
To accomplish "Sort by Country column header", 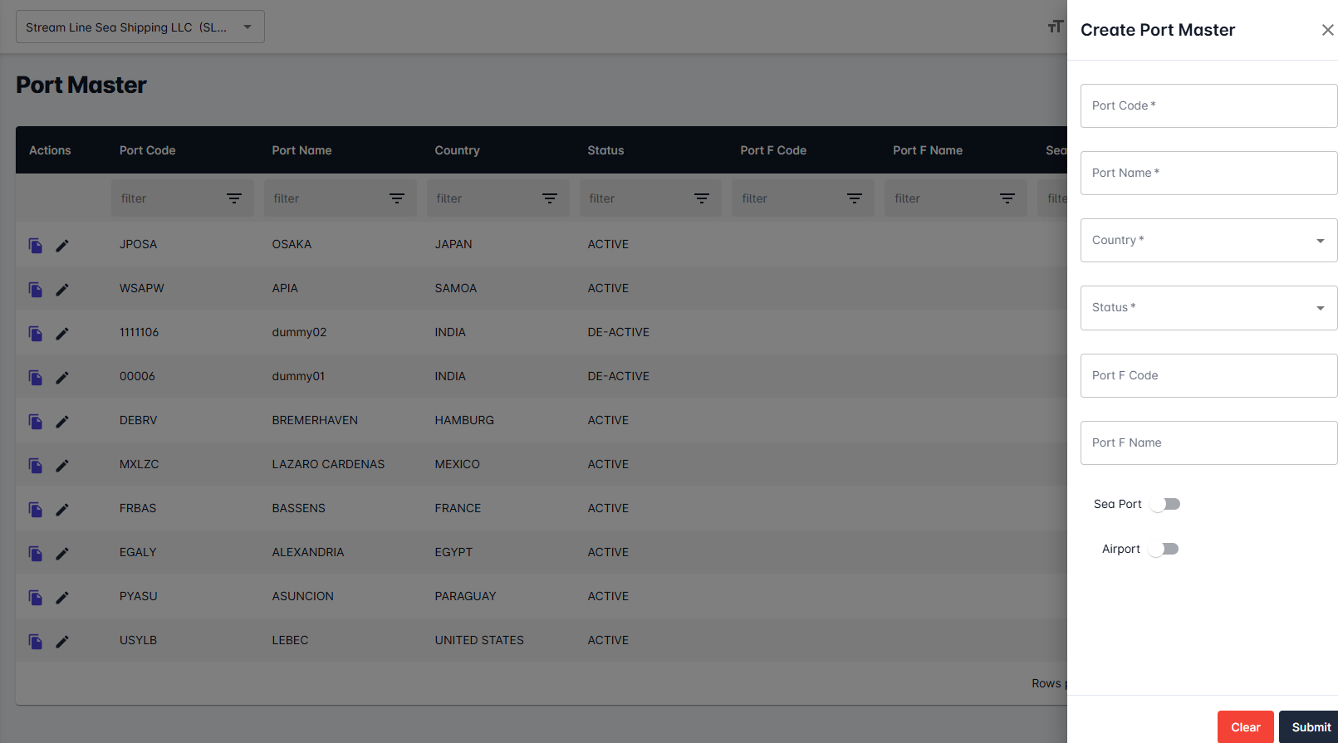I will [457, 150].
